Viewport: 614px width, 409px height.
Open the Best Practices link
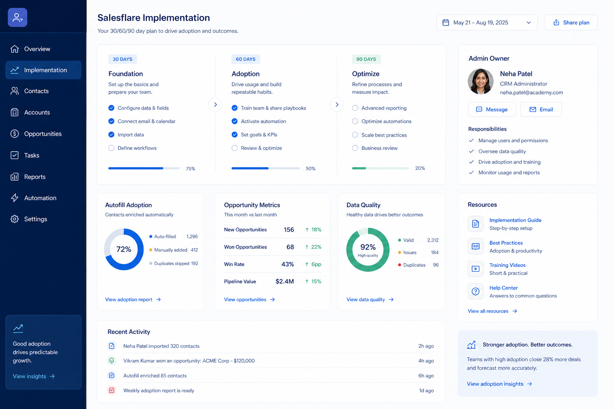[506, 243]
